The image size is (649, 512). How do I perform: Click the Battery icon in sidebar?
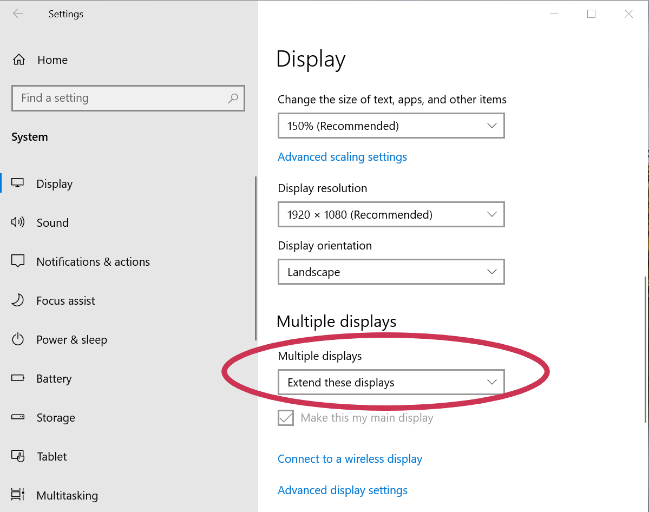pos(18,378)
